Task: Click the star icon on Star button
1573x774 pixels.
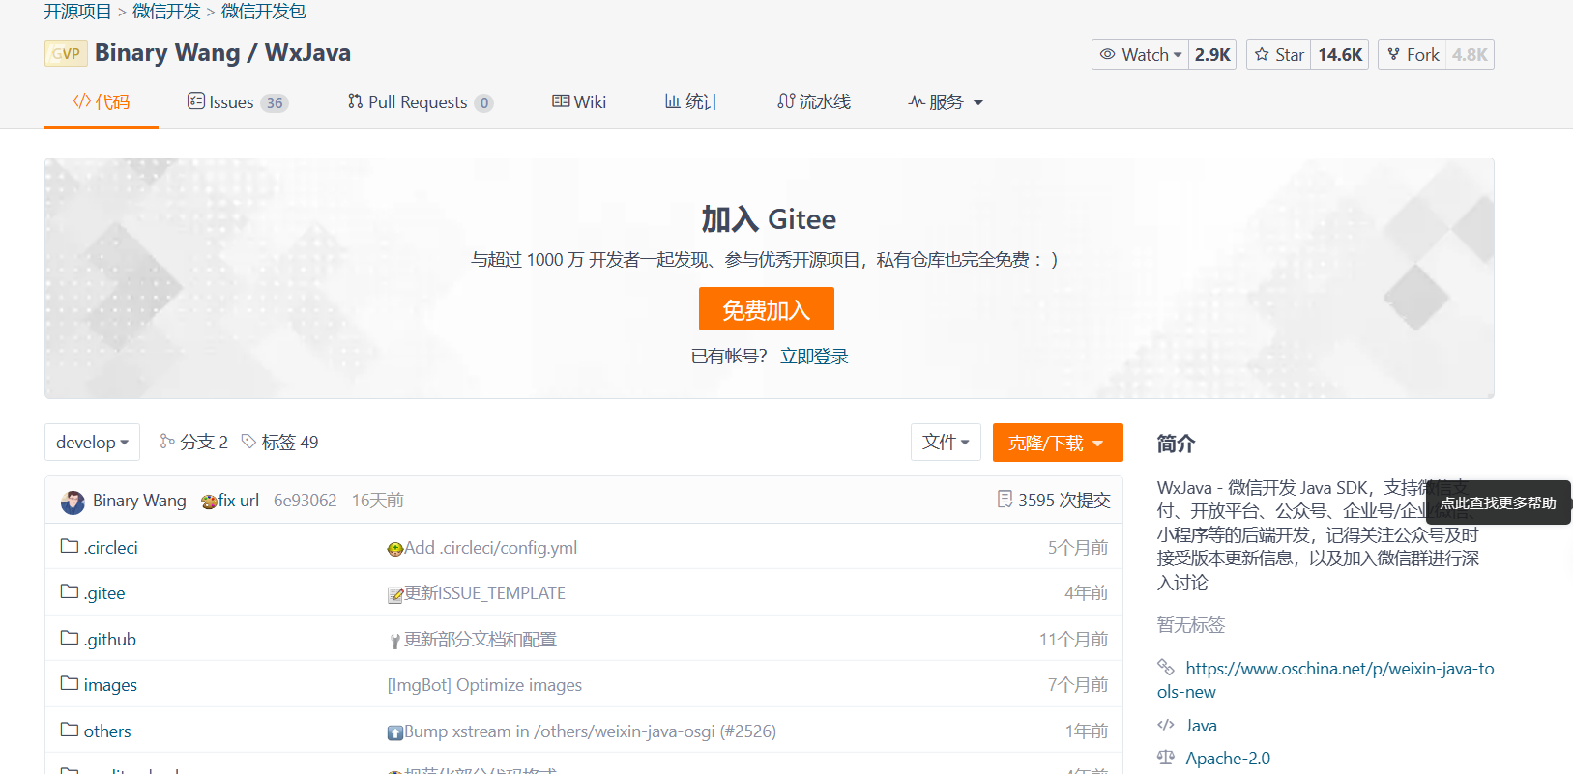Action: pyautogui.click(x=1262, y=54)
